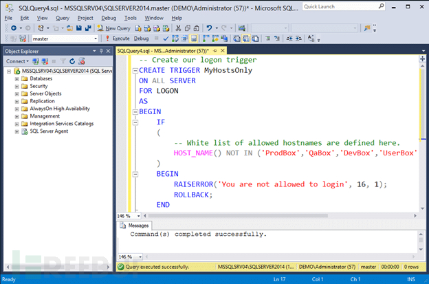The width and height of the screenshot is (429, 284).
Task: Expand the Server Objects node
Action: pyautogui.click(x=17, y=94)
